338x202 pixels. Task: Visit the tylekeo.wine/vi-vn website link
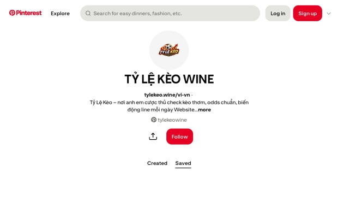click(x=167, y=95)
